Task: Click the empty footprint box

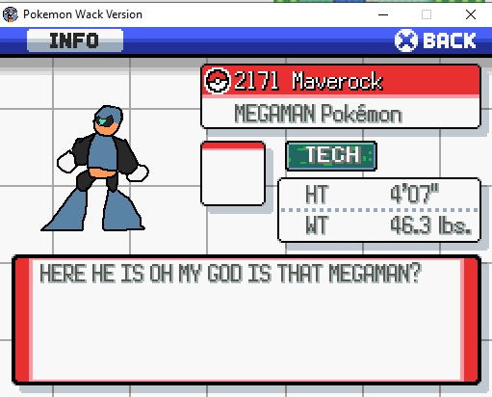Action: [x=233, y=173]
